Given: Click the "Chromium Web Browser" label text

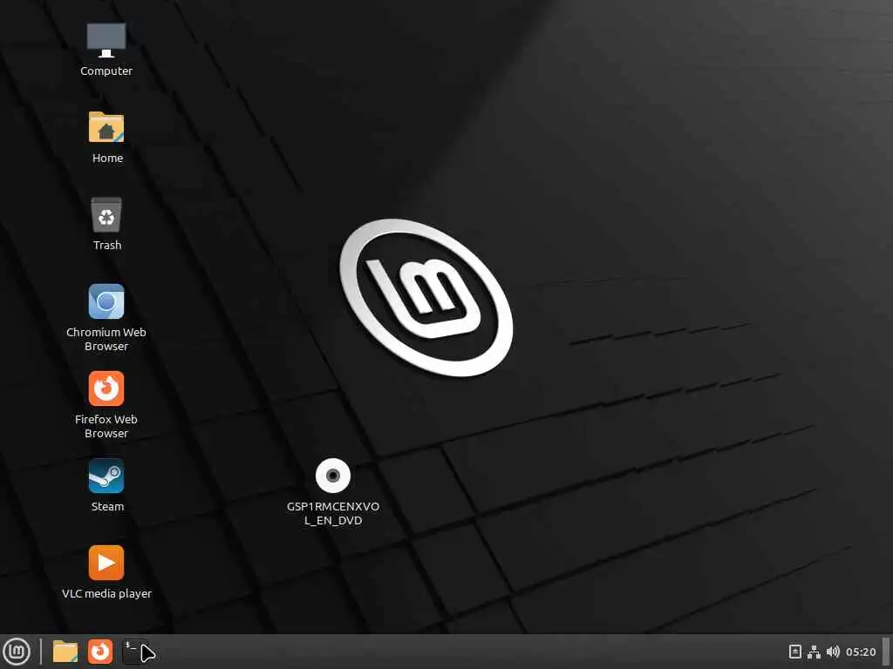Looking at the screenshot, I should click(x=106, y=339).
